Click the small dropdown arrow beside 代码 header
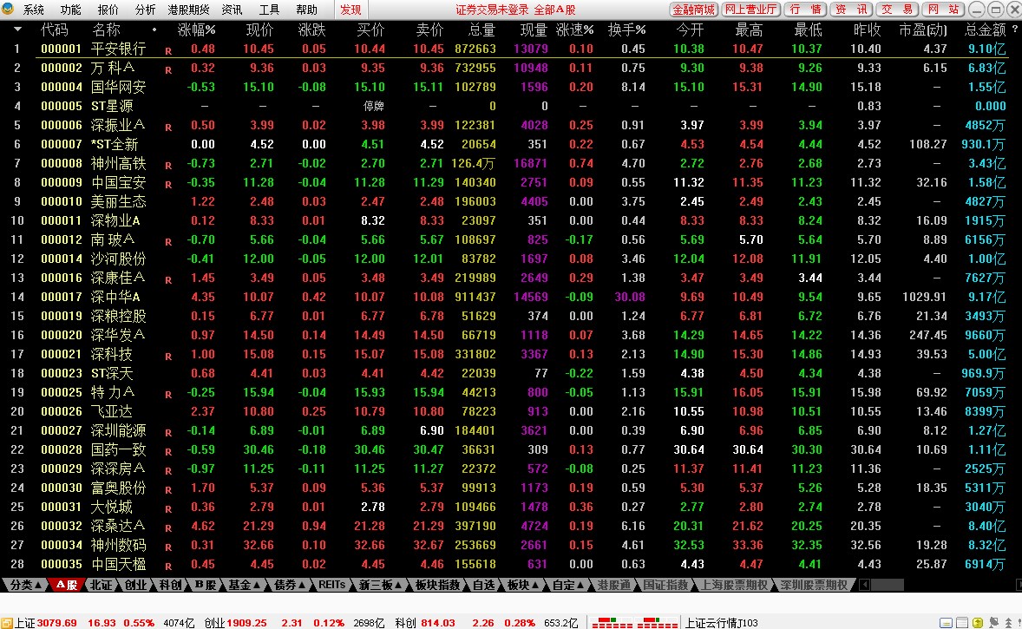Image resolution: width=1022 pixels, height=629 pixels. (x=17, y=29)
